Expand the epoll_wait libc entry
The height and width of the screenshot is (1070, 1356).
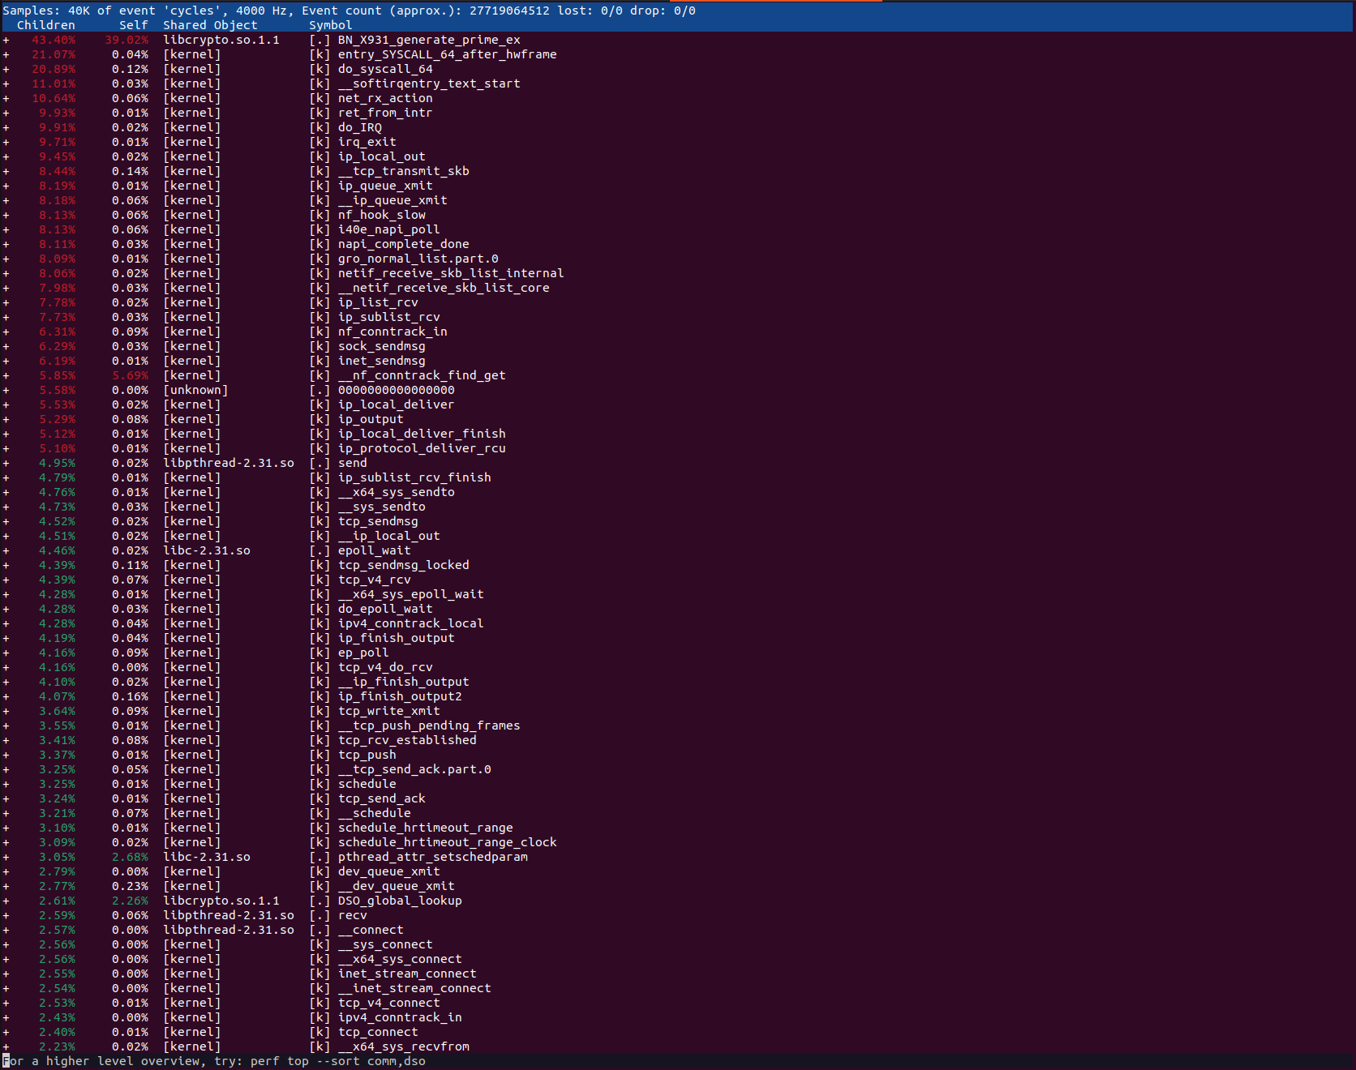[6, 550]
